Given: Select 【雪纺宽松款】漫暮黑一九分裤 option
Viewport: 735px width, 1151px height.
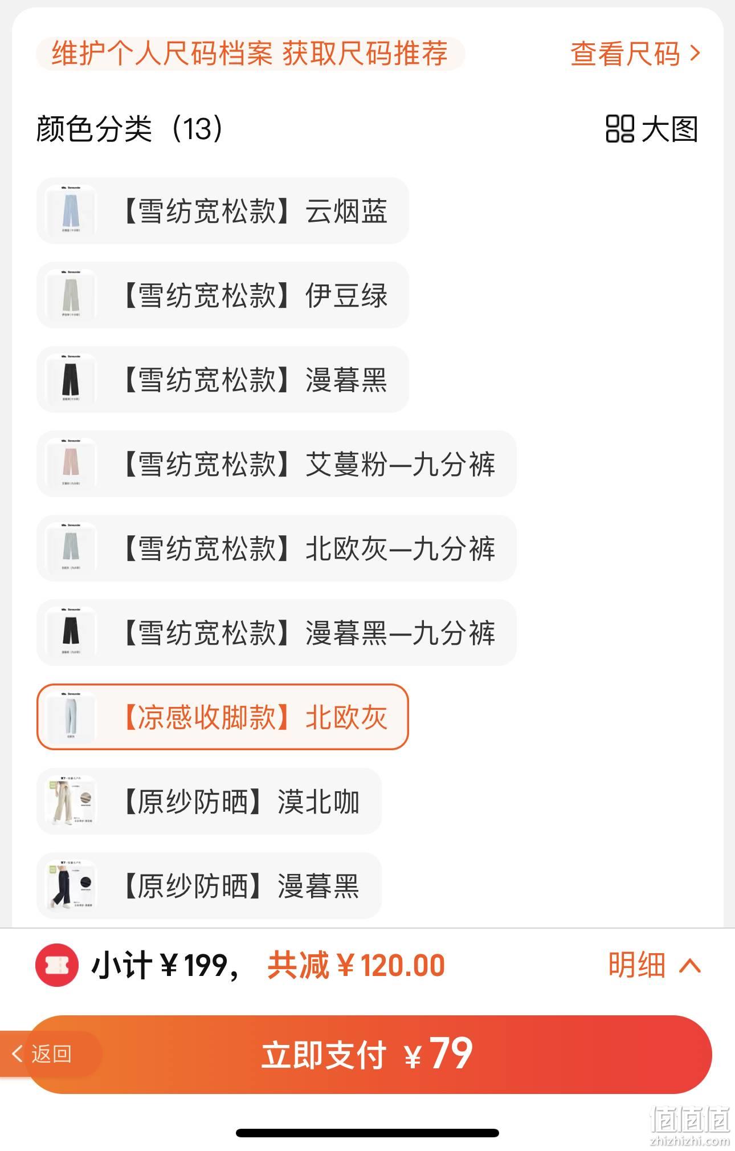Looking at the screenshot, I should coord(276,633).
